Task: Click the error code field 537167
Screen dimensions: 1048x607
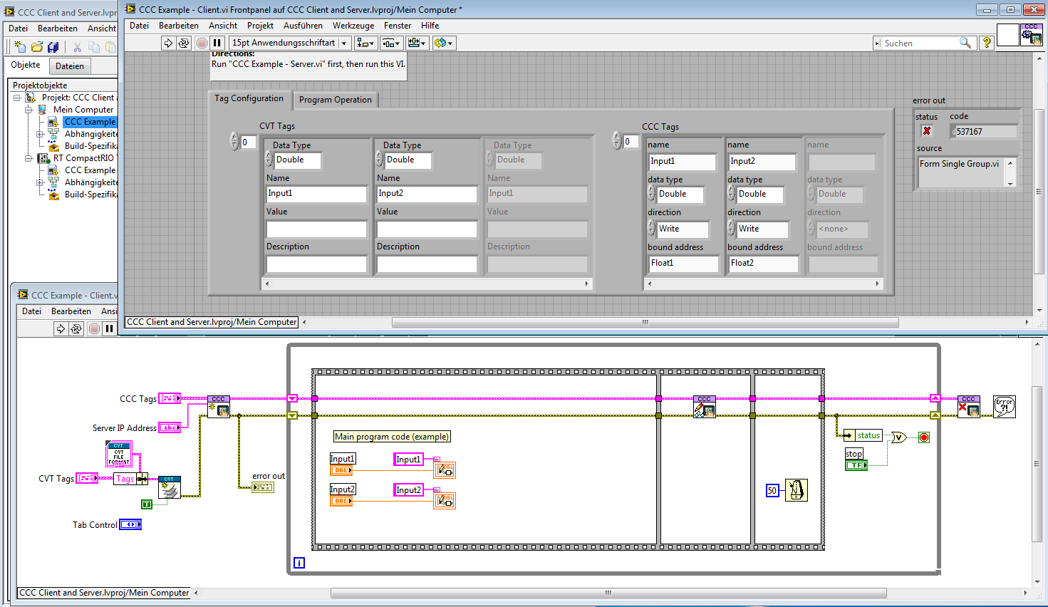Action: 983,132
